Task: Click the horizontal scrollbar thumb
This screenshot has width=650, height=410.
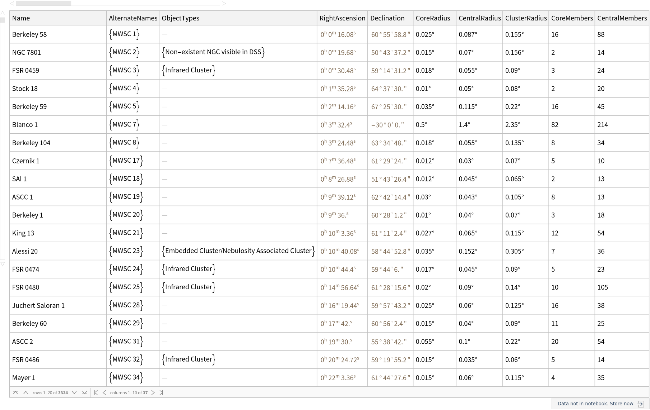Action: [43, 4]
